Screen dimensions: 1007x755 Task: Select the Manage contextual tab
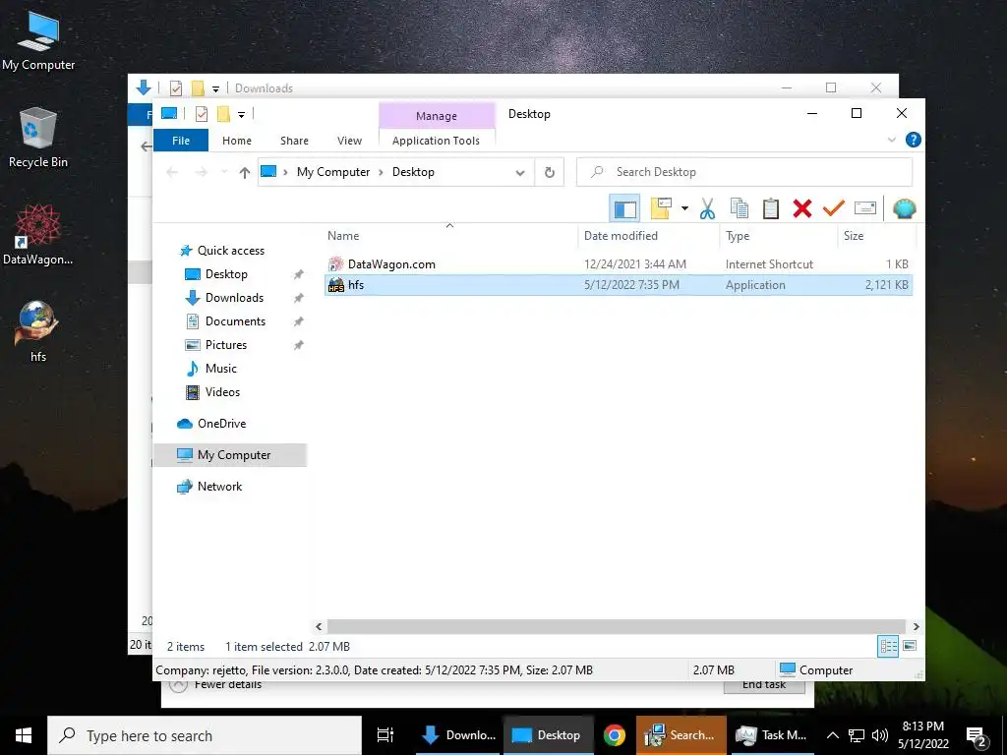(x=437, y=116)
